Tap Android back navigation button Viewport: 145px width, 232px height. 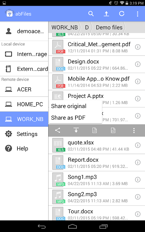point(42,226)
